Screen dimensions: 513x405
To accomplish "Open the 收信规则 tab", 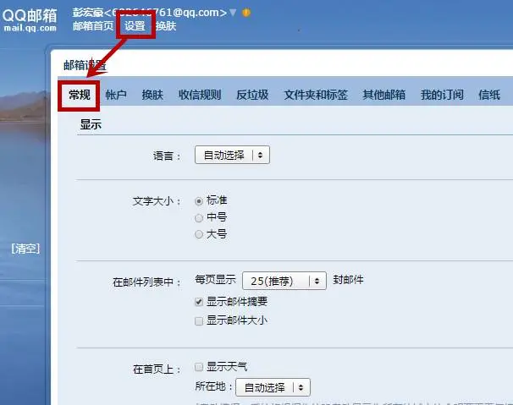I will click(200, 96).
